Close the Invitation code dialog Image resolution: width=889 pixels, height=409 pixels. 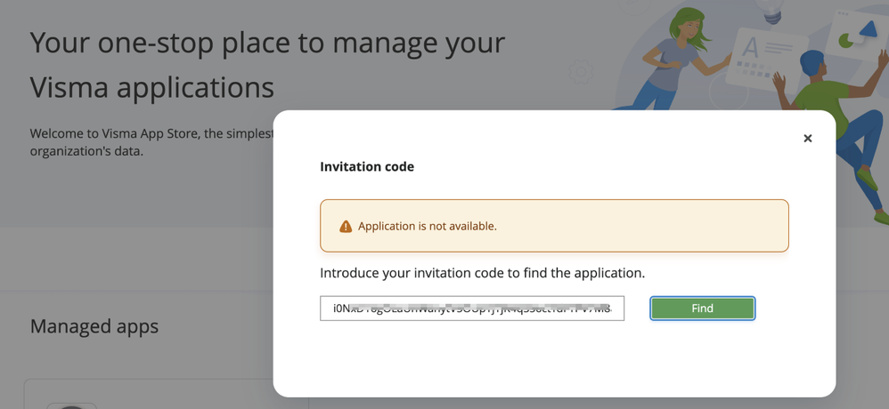[808, 138]
